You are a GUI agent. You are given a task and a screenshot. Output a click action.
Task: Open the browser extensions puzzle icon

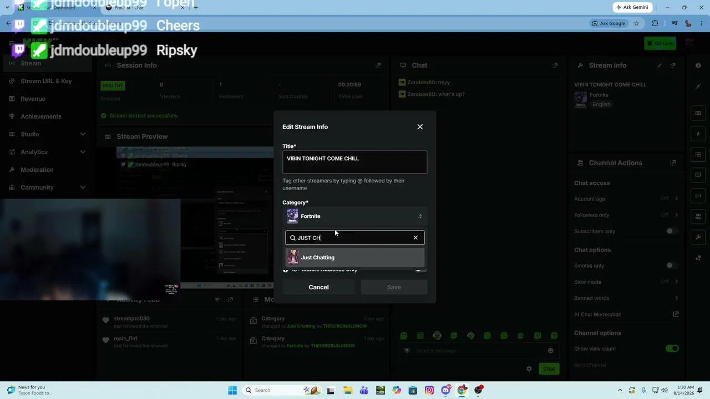[x=655, y=23]
